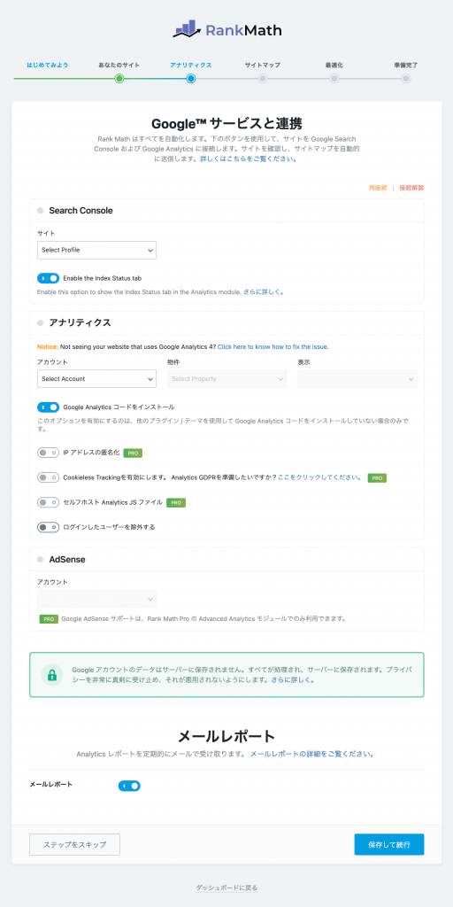
Task: Click the メールレポート heading
Action: click(226, 736)
